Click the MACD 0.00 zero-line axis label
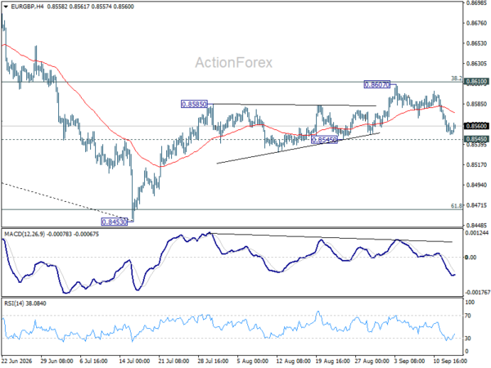Viewport: 491px width, 368px height. pyautogui.click(x=471, y=258)
